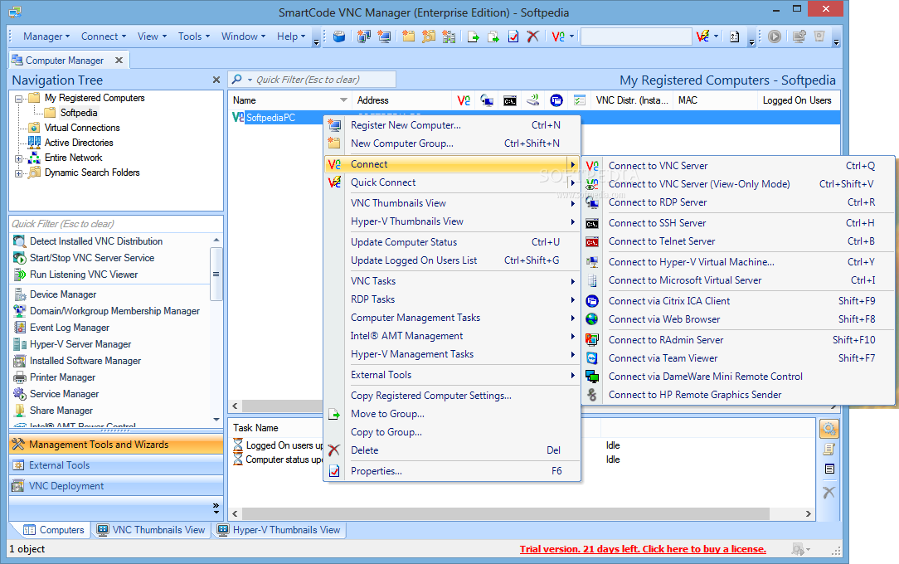This screenshot has width=899, height=564.
Task: Click the status bar icon beside trial notice
Action: (798, 549)
